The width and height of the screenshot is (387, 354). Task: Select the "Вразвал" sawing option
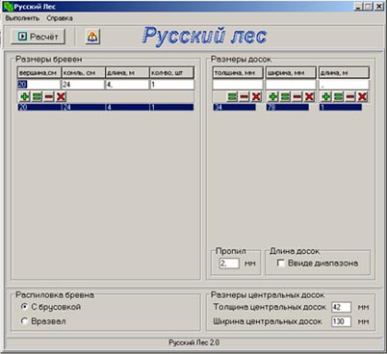24,321
